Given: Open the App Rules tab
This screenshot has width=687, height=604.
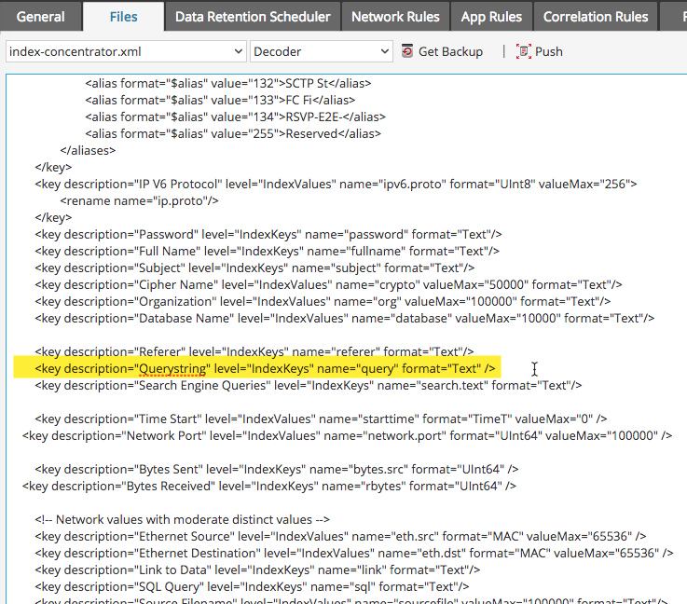Looking at the screenshot, I should 492,17.
